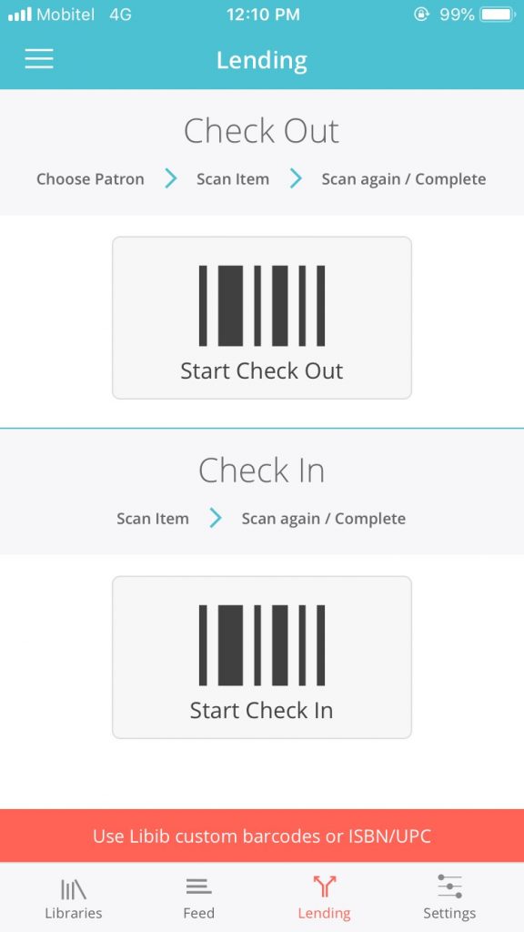Select the Feed lines icon
Screen dimensions: 524x932
[x=198, y=886]
